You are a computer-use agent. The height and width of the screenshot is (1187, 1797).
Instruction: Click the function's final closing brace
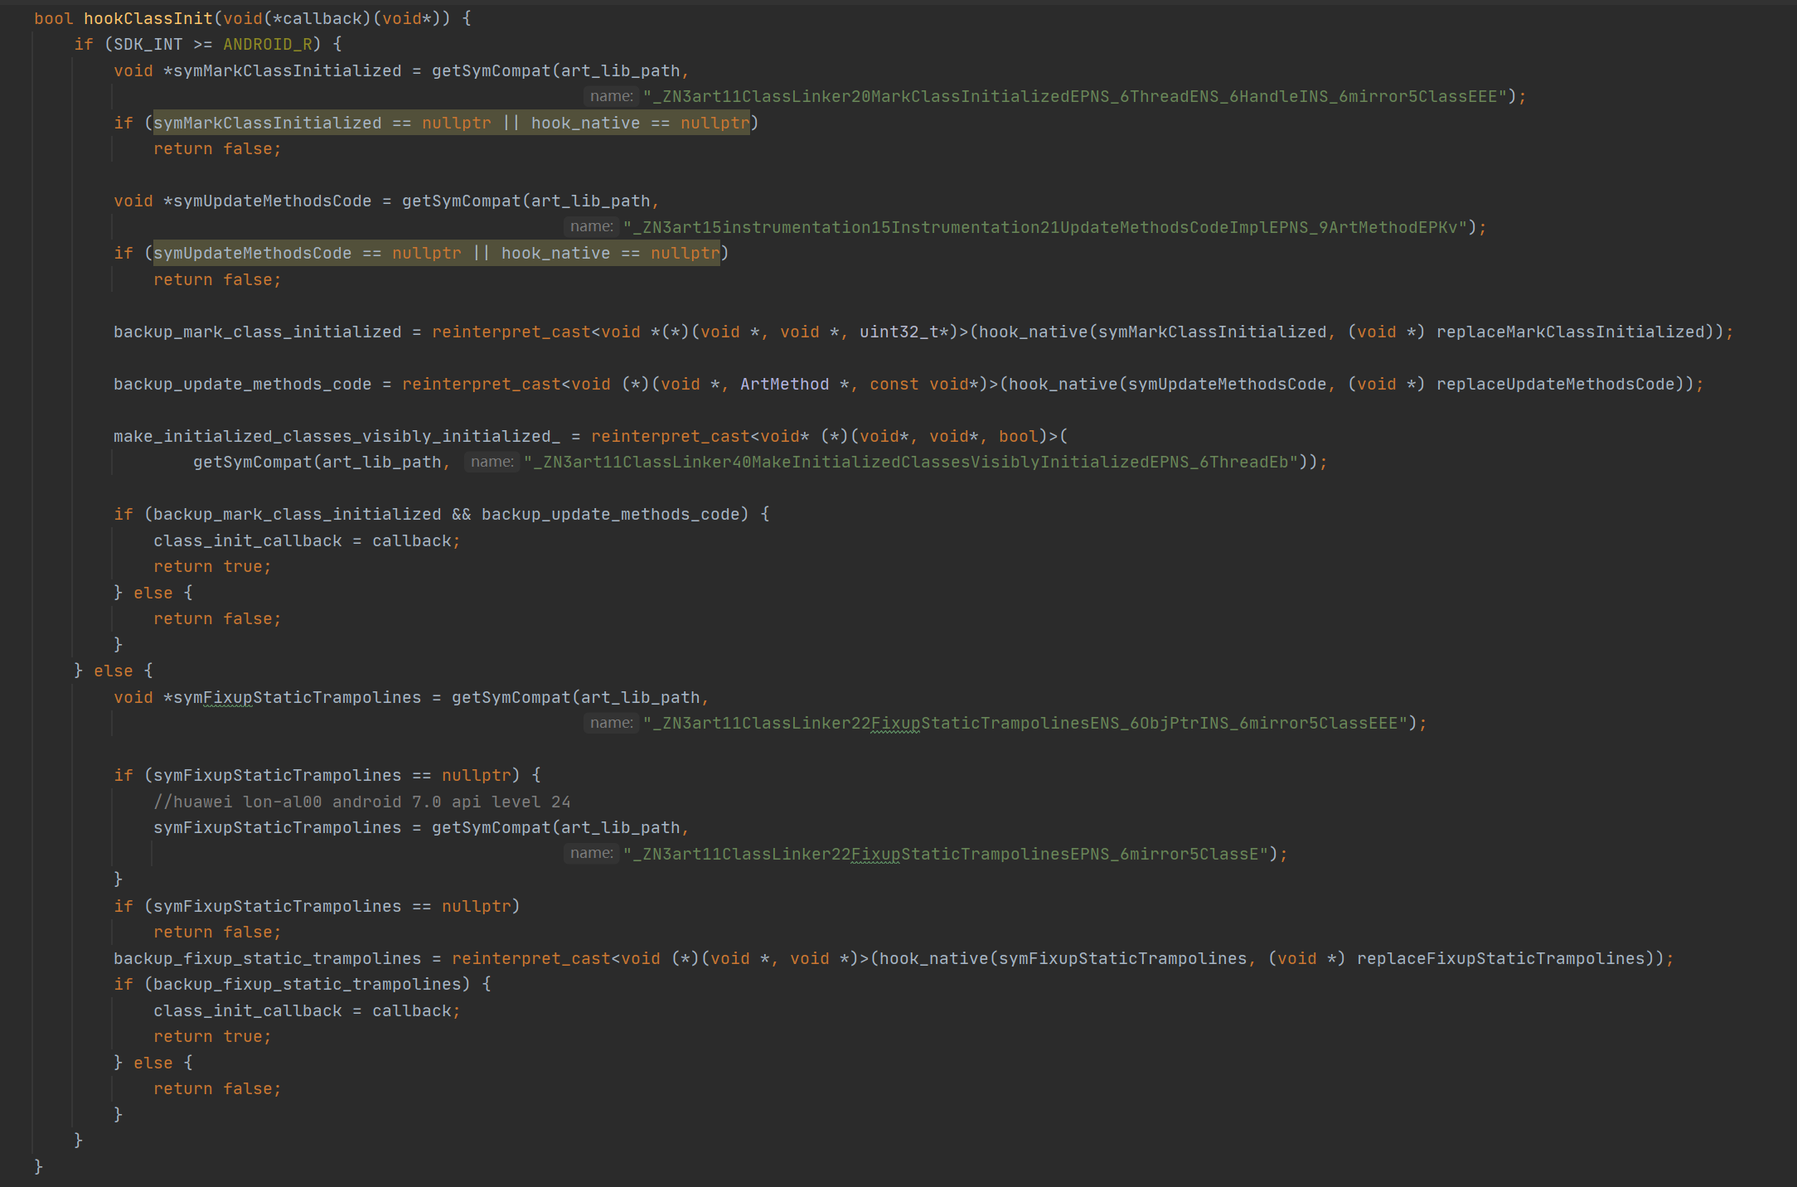38,1167
